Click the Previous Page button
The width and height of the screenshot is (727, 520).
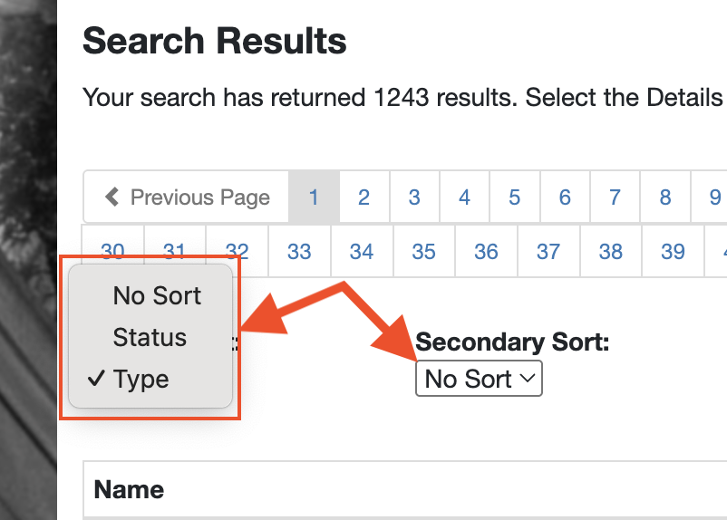tap(187, 197)
